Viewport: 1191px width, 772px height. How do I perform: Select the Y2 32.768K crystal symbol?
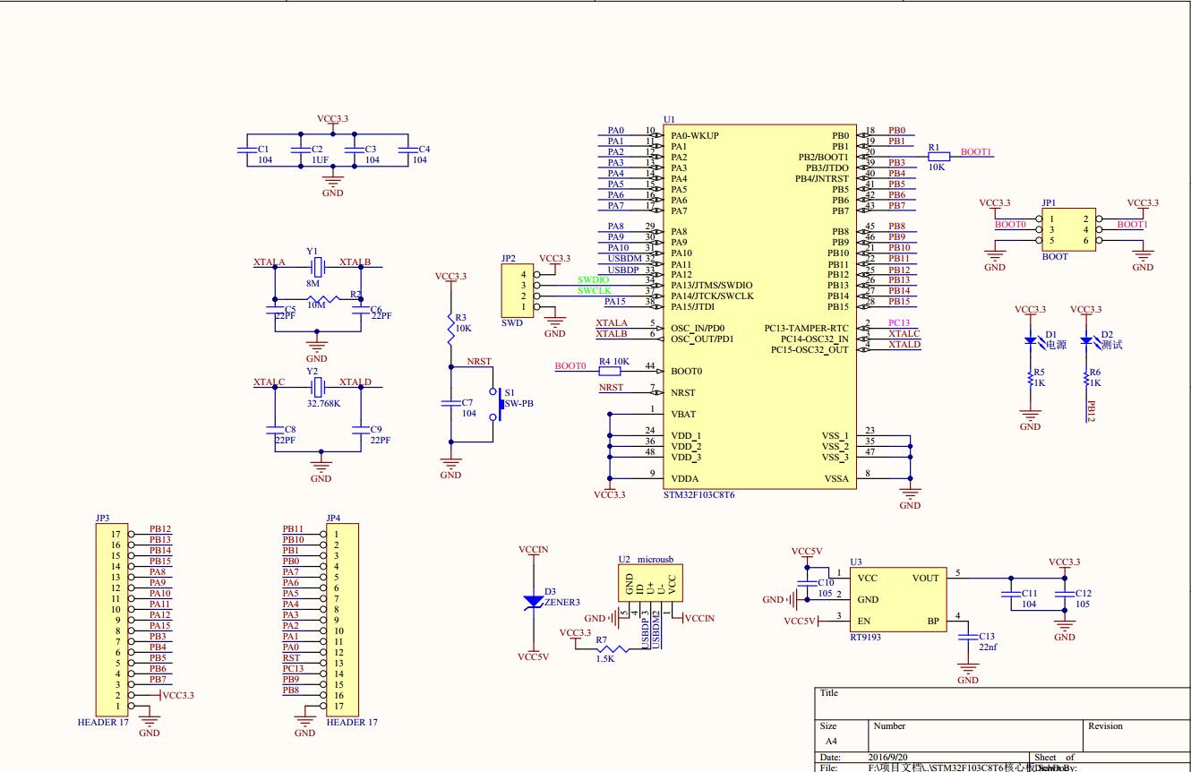pos(315,386)
